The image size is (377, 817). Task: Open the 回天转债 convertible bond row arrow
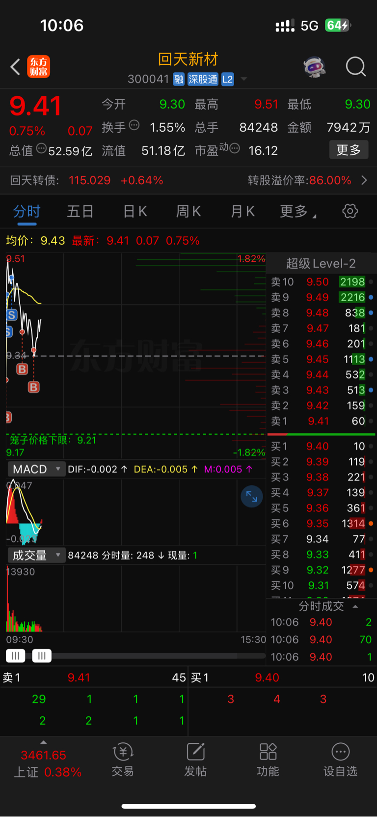pos(364,180)
